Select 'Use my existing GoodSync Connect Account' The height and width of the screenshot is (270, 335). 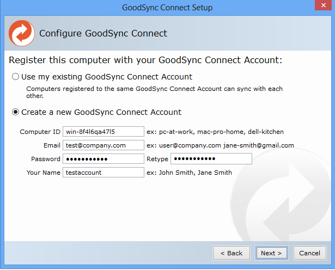click(16, 77)
